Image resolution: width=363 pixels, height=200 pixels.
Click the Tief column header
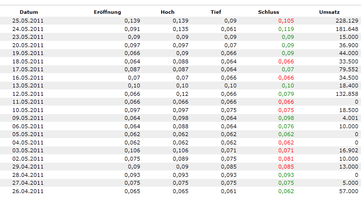216,12
